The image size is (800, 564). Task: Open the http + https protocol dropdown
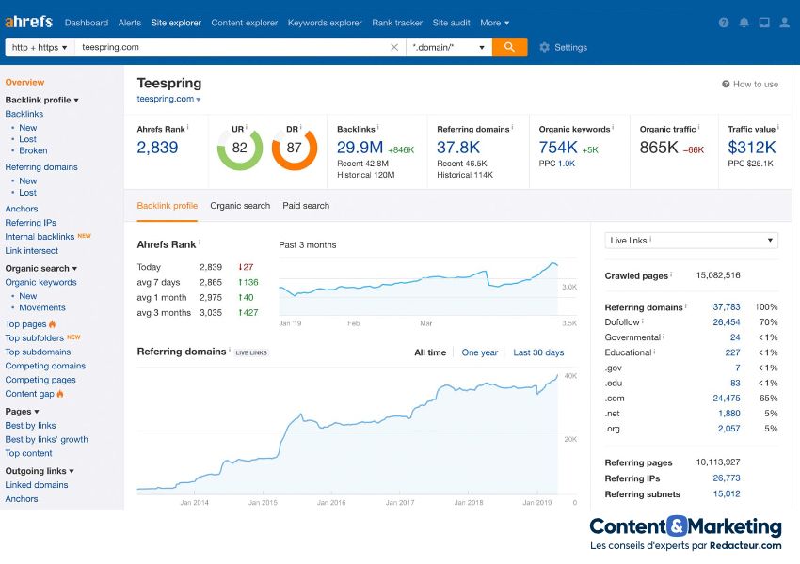(x=39, y=47)
